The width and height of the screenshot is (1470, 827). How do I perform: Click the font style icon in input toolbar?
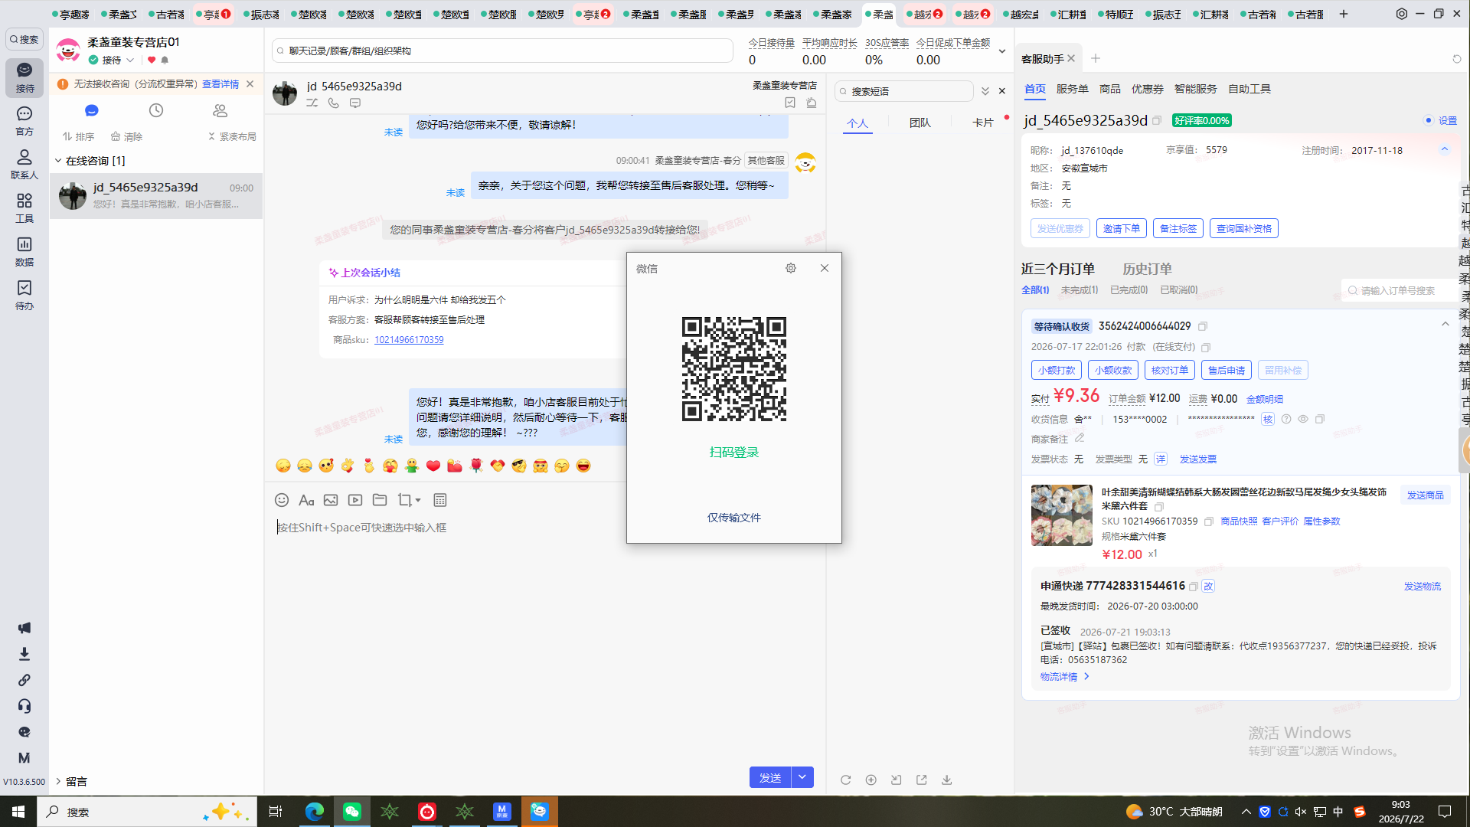[x=306, y=500]
